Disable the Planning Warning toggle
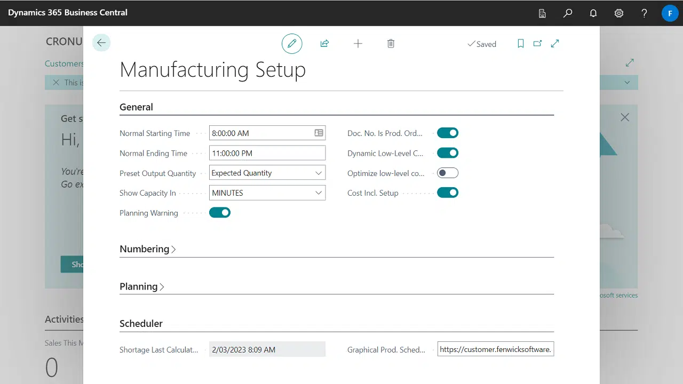This screenshot has height=384, width=683. click(220, 212)
